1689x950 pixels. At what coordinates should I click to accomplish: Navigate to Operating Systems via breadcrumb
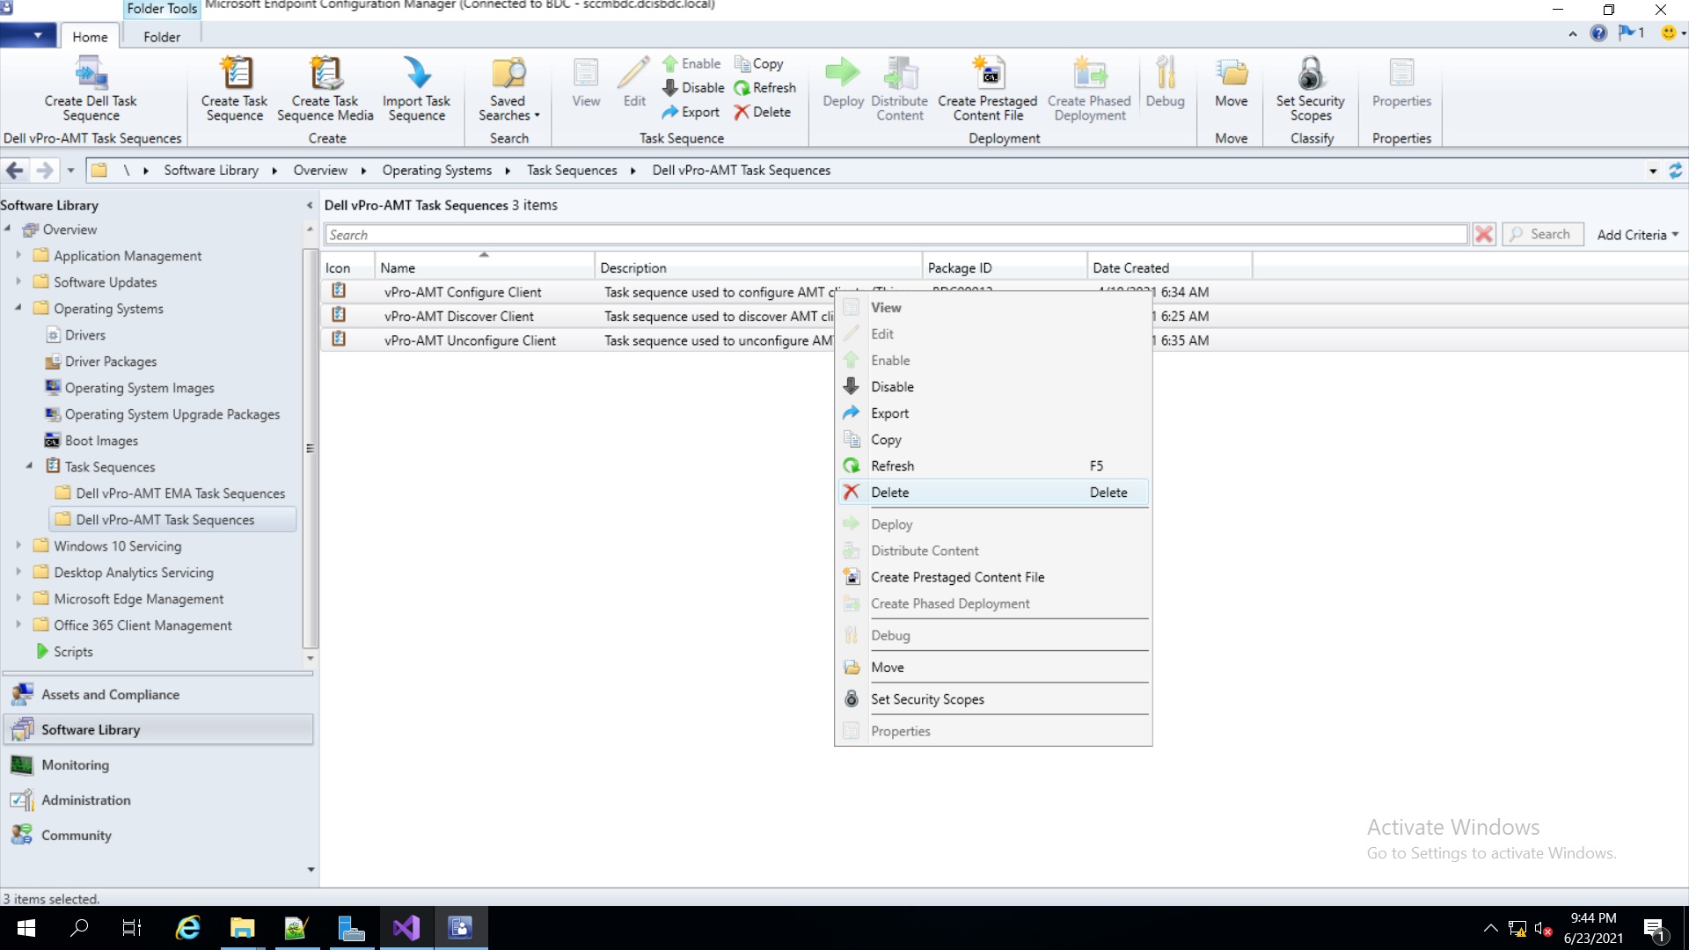(437, 170)
